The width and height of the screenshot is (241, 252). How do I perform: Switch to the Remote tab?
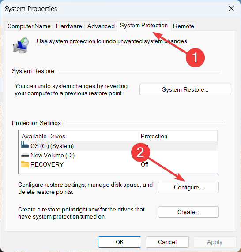[183, 26]
